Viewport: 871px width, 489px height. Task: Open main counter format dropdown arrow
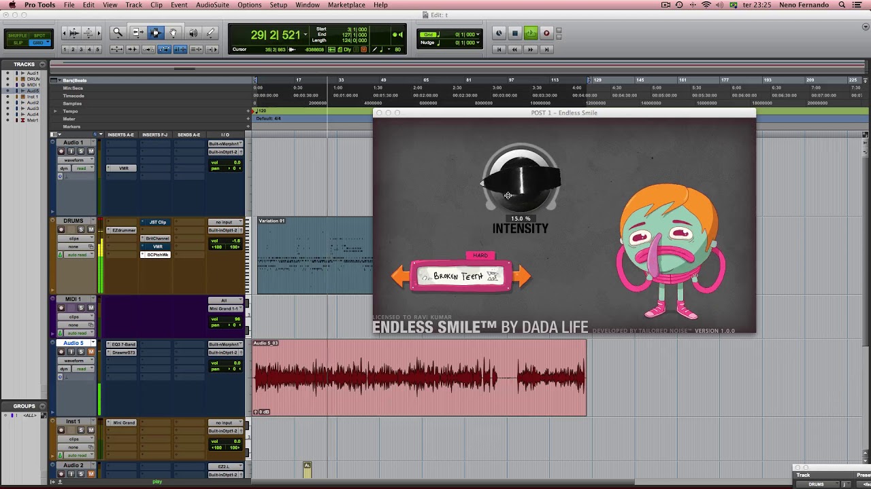pyautogui.click(x=305, y=34)
